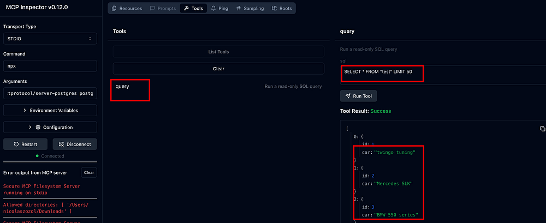Switch to the Ping tab

click(219, 8)
